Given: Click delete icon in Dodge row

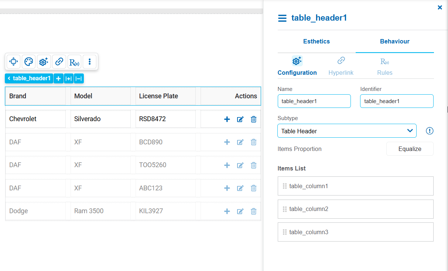Looking at the screenshot, I should 253,211.
